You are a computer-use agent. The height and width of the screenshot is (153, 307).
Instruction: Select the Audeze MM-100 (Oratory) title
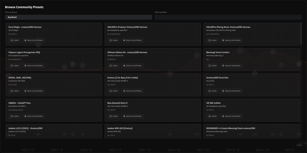pyautogui.click(x=120, y=128)
